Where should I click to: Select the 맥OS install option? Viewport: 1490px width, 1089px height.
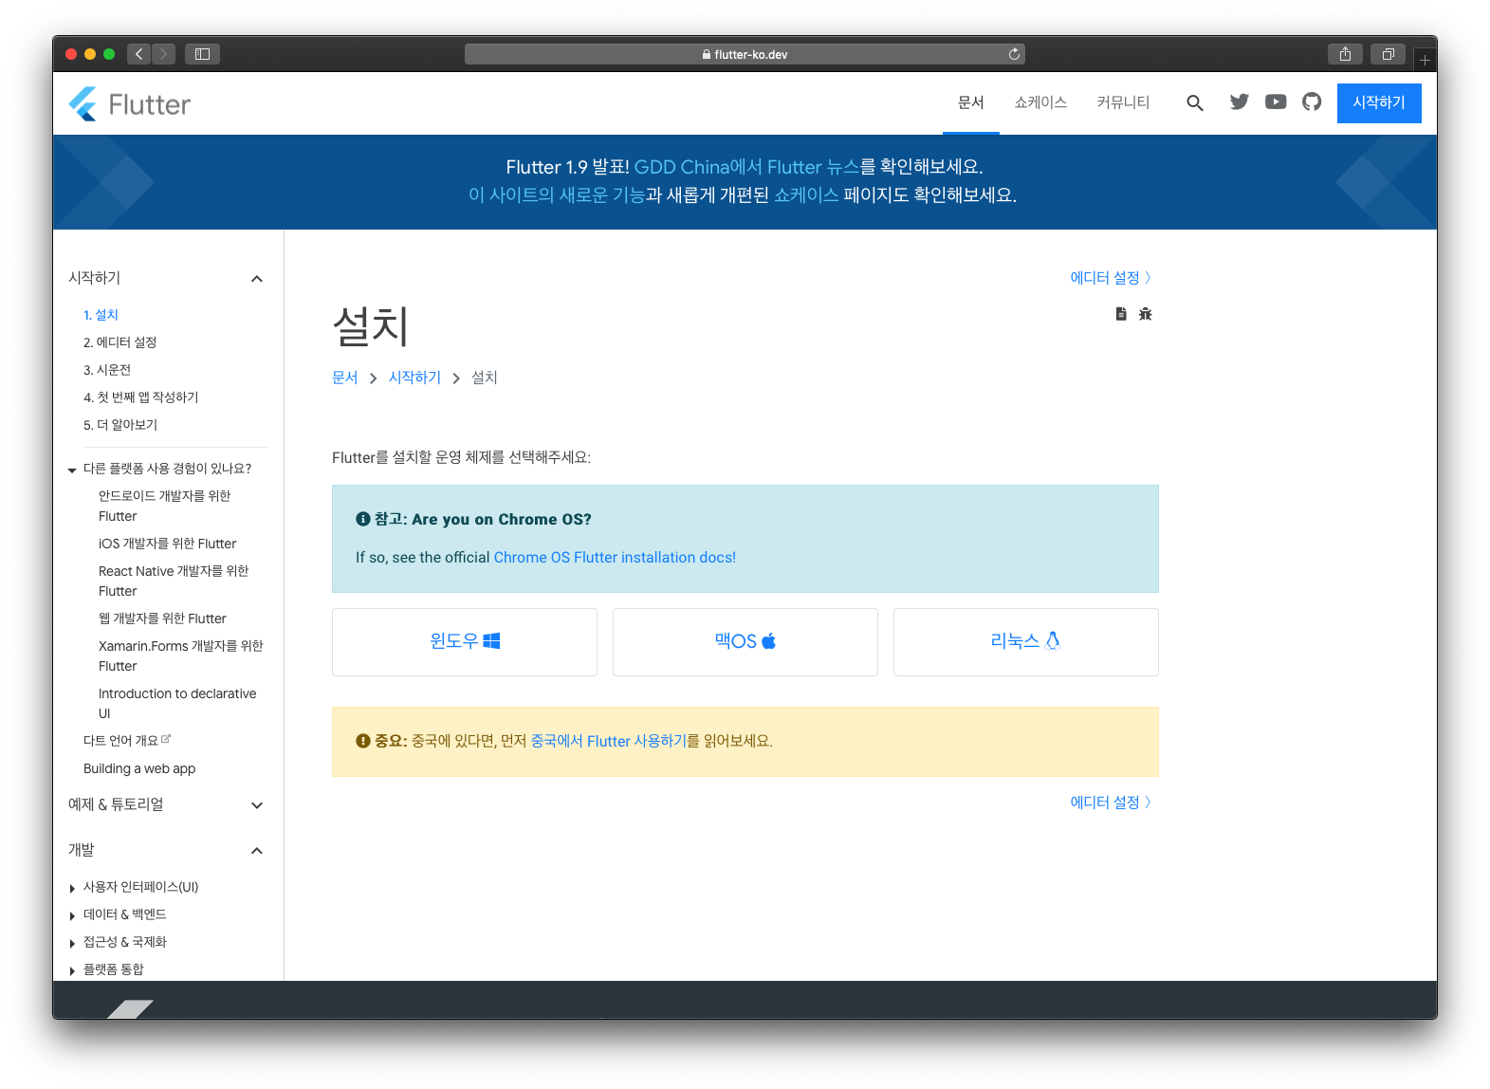point(745,642)
